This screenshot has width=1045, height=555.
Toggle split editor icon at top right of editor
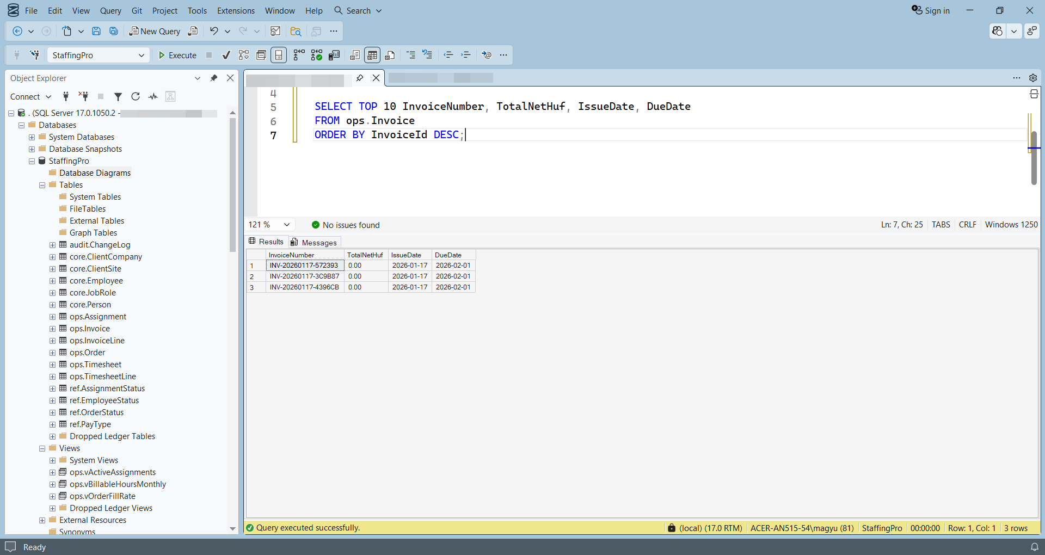[1034, 94]
